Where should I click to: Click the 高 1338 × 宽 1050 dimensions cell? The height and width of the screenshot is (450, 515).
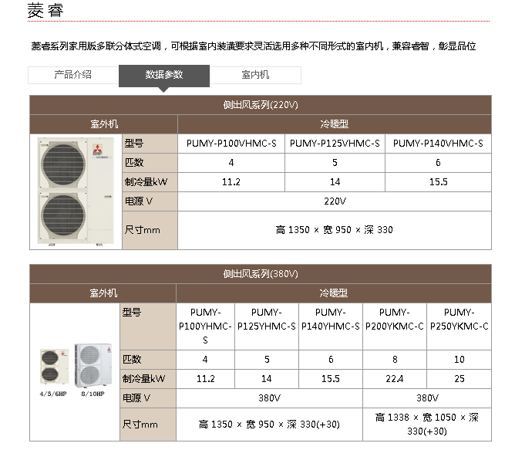pyautogui.click(x=427, y=425)
